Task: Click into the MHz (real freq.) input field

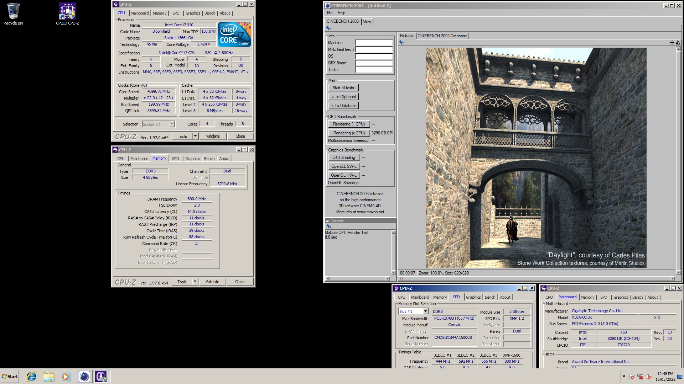Action: (x=374, y=49)
